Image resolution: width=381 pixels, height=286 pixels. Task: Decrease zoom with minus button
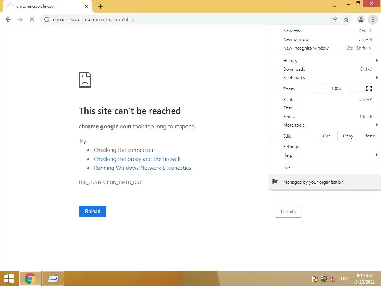pos(323,89)
